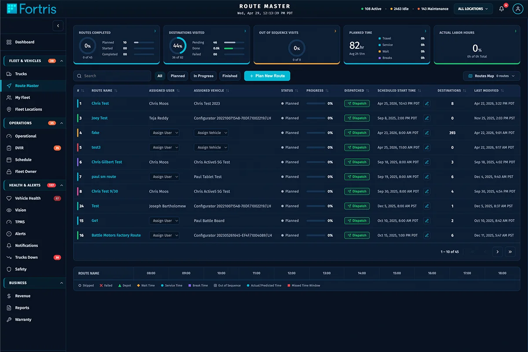Open Trucks Down in the sidebar

[x=33, y=257]
